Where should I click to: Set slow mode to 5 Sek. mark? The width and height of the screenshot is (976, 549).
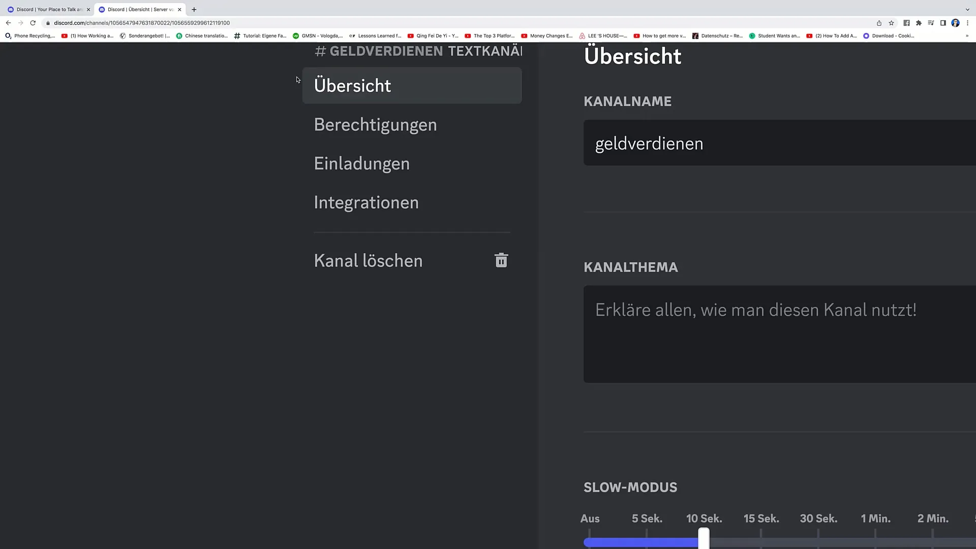click(647, 518)
